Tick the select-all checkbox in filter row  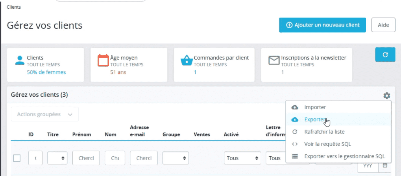tap(17, 158)
